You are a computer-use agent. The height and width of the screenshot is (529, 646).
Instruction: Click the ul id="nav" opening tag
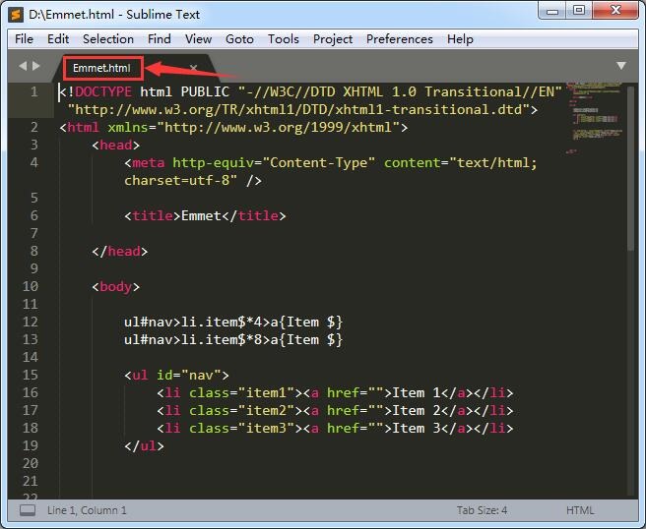pyautogui.click(x=176, y=375)
